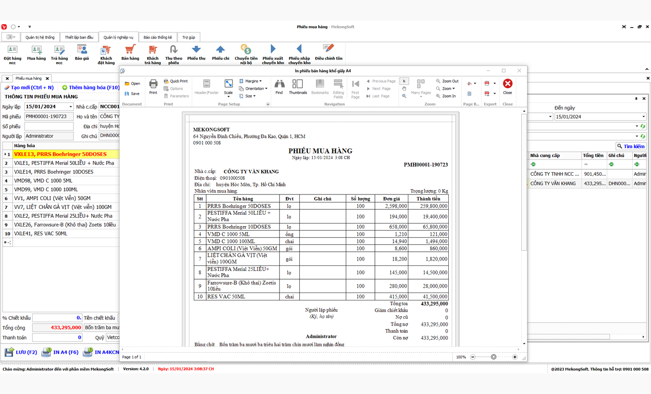
Task: Open Báo cáo thống kê tab
Action: point(158,37)
